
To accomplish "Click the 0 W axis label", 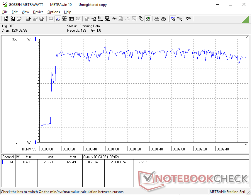I will tap(23, 143).
